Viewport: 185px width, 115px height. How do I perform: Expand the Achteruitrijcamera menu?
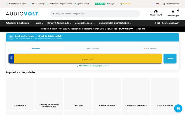click(85, 23)
